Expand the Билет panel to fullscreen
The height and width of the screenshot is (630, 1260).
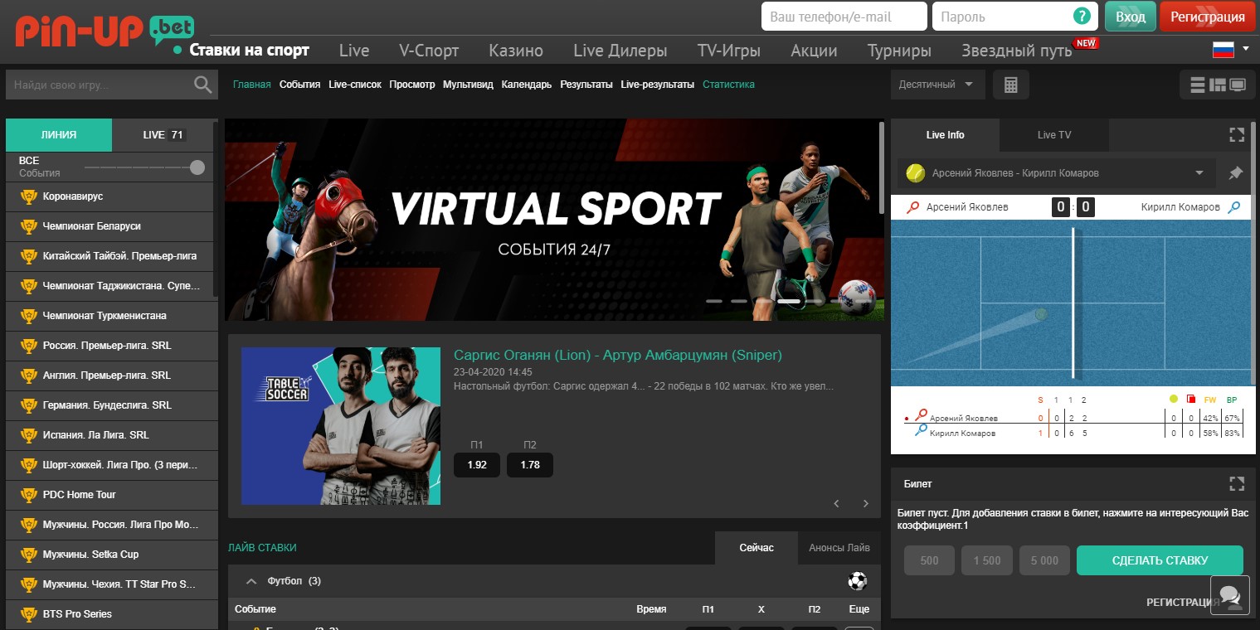(x=1236, y=483)
